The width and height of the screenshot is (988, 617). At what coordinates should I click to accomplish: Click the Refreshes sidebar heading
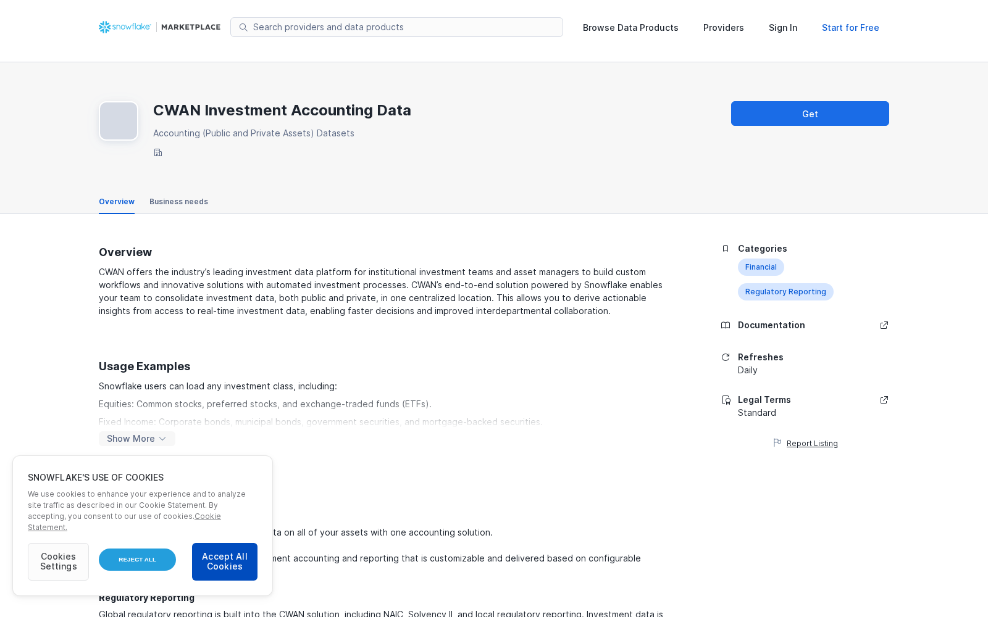761,357
